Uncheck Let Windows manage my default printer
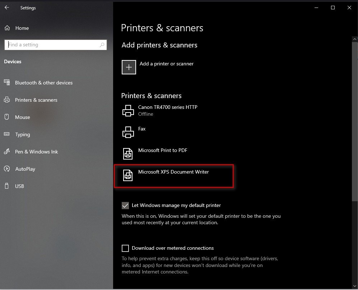358x290 pixels. (125, 206)
